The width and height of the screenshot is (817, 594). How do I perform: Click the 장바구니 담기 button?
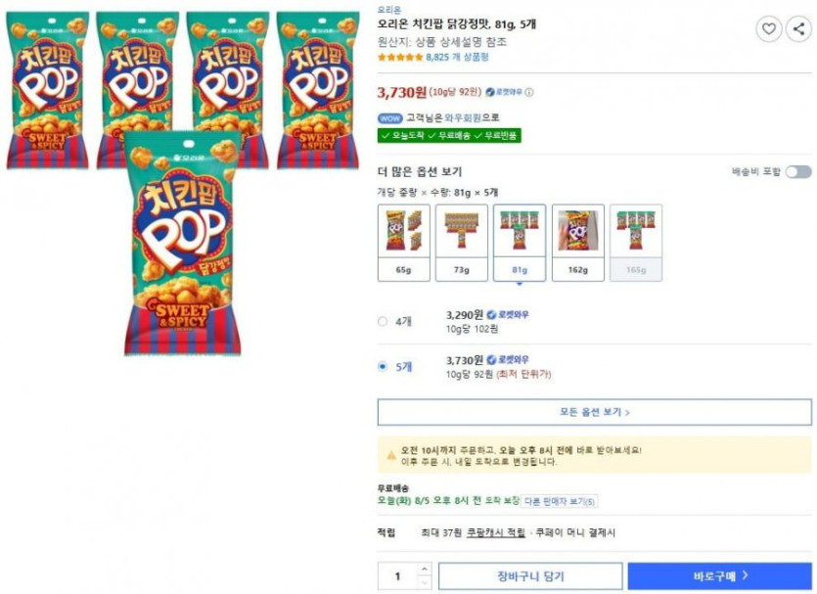[x=530, y=576]
